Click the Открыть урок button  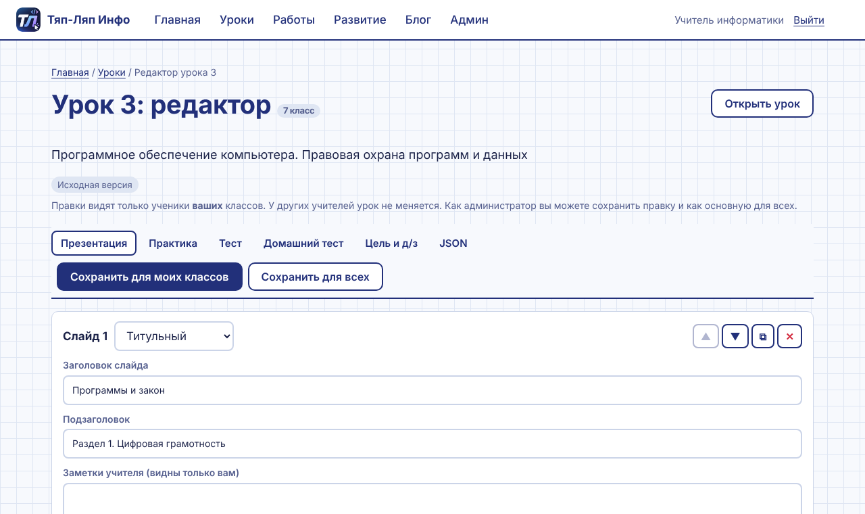click(x=762, y=103)
